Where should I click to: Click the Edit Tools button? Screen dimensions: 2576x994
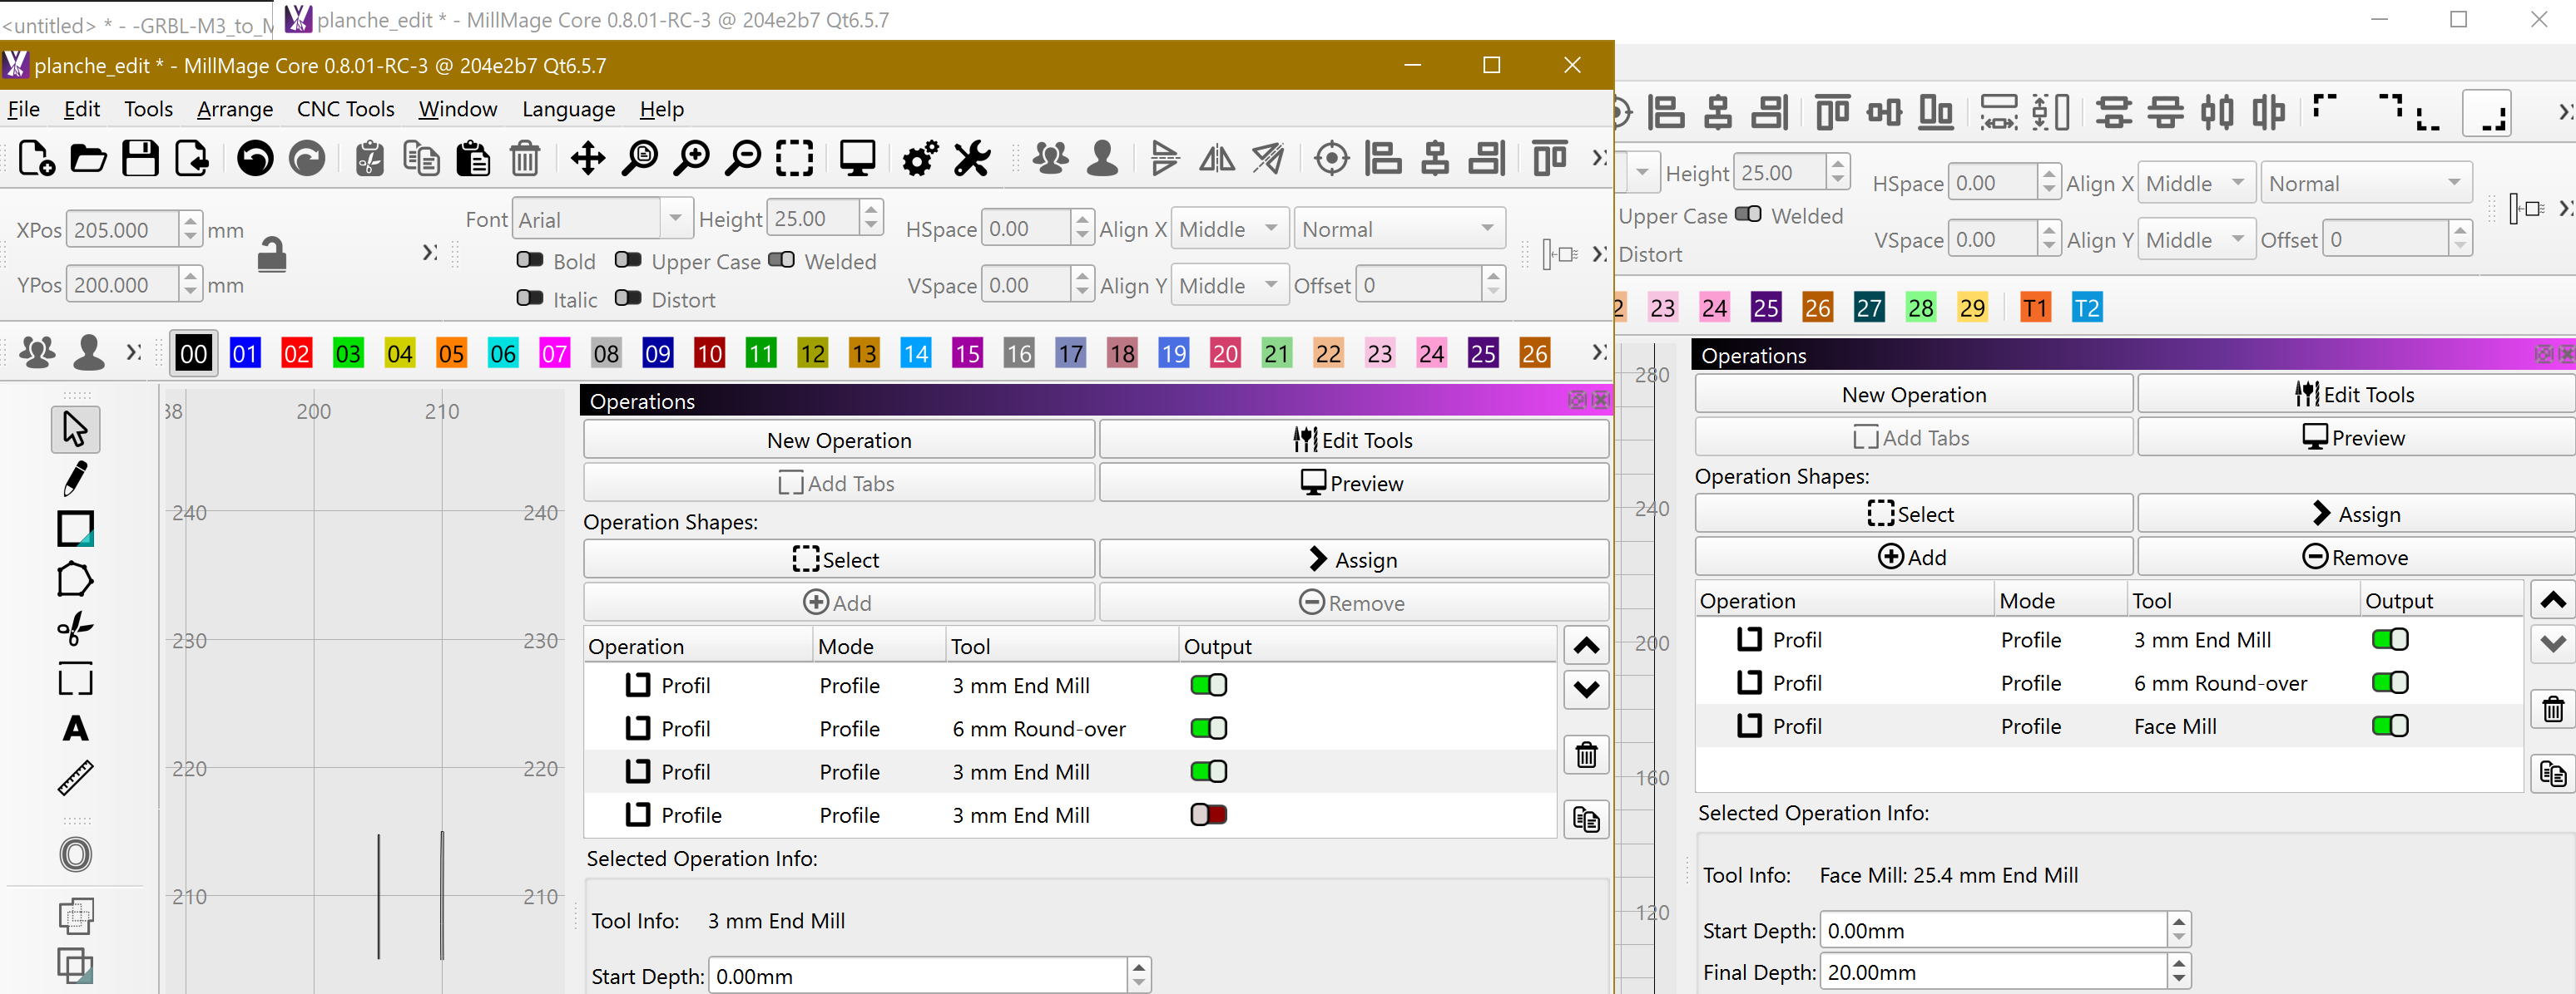(x=1353, y=440)
